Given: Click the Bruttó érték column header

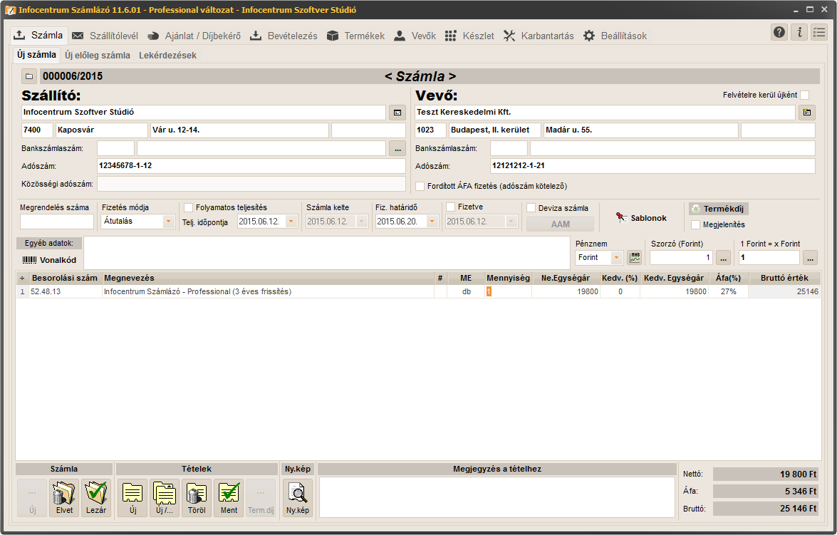Looking at the screenshot, I should [784, 278].
